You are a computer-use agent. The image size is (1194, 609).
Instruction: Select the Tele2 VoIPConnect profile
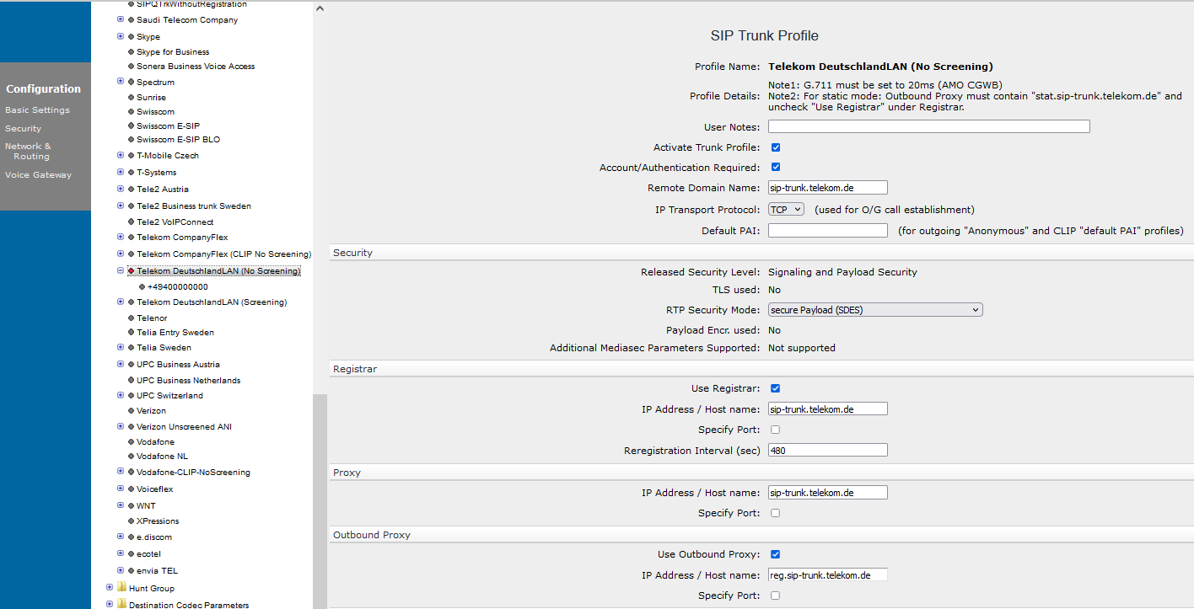[175, 222]
